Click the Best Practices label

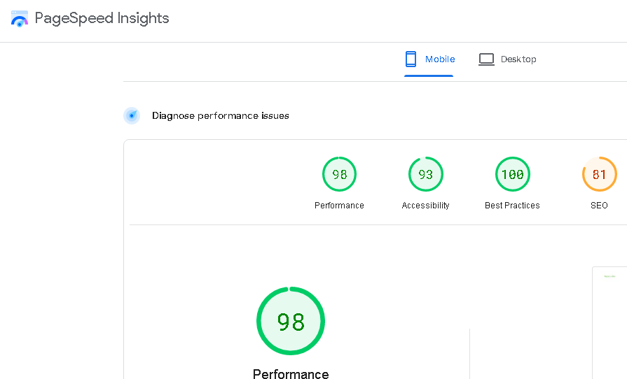(x=512, y=206)
